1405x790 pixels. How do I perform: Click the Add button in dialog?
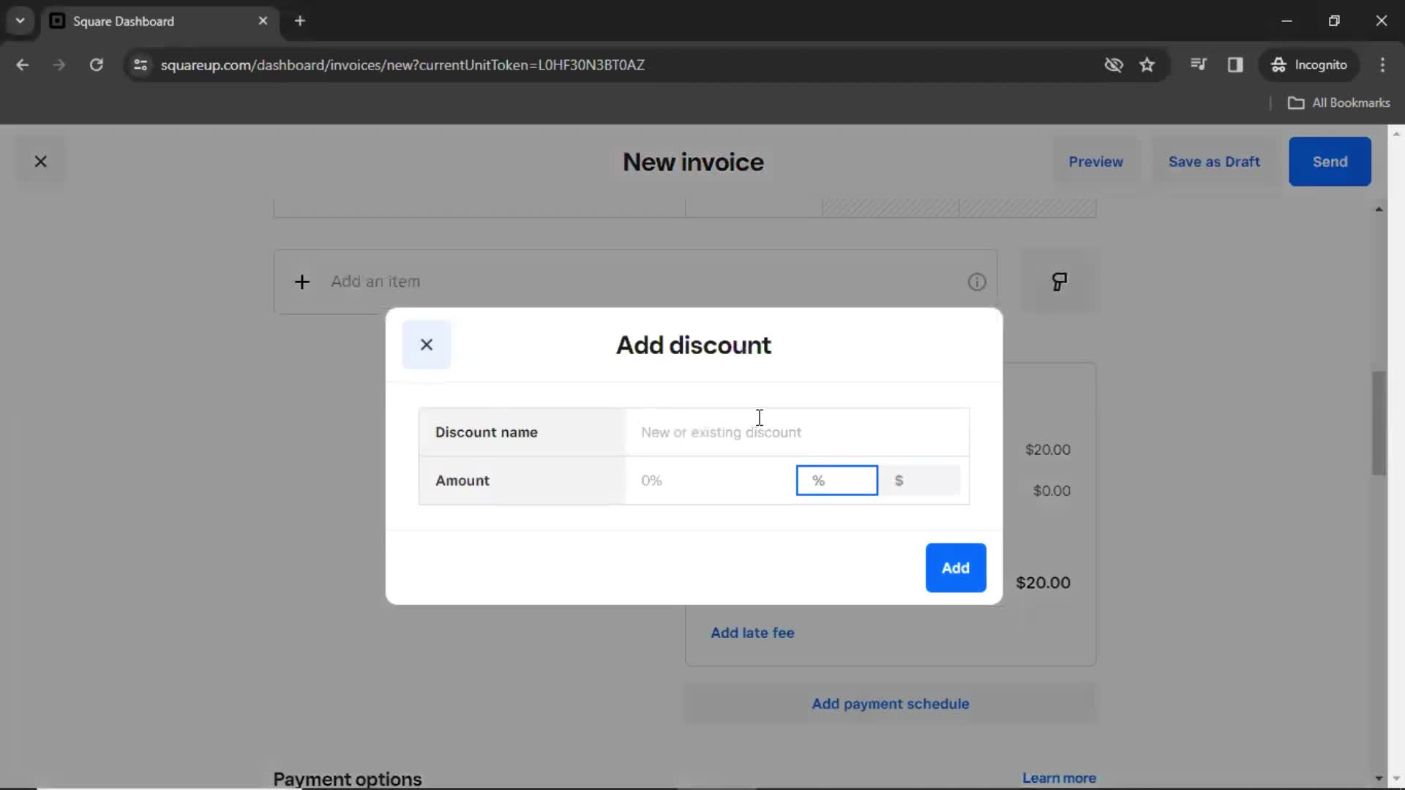(x=955, y=568)
